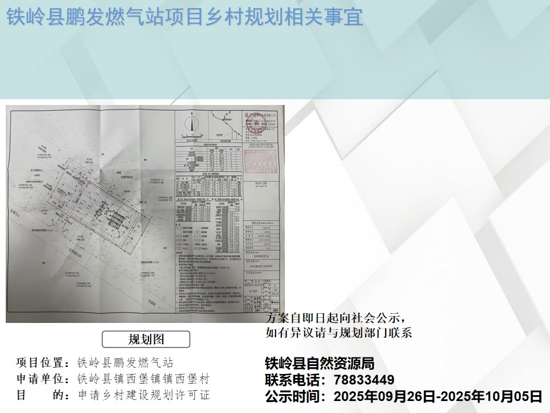
Task: Click the north arrow compass on the drawing
Action: tap(192, 123)
